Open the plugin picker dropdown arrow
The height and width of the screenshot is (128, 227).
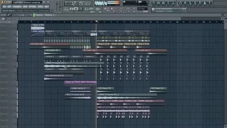pos(181,10)
